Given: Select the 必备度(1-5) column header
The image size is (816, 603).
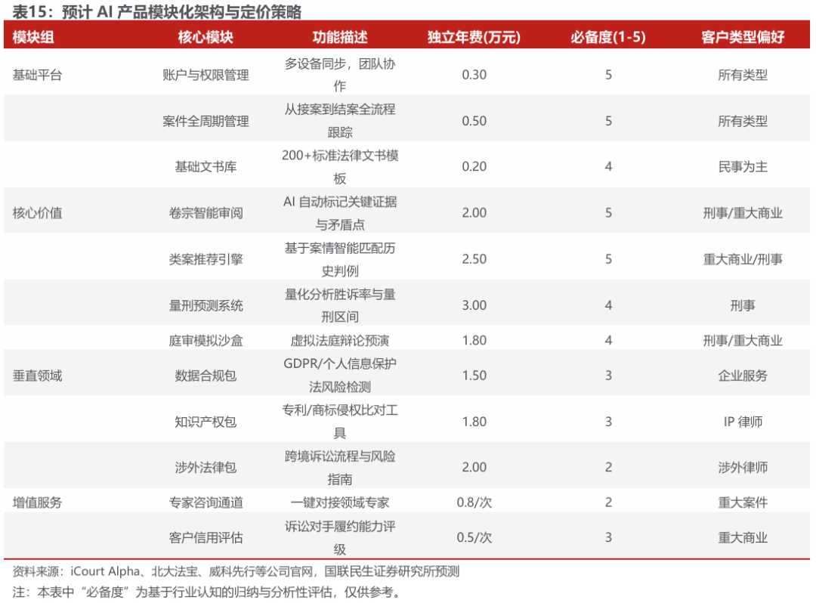Looking at the screenshot, I should pyautogui.click(x=608, y=38).
